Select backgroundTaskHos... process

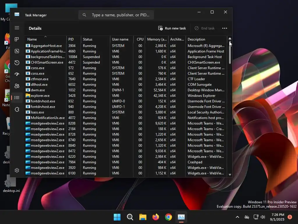(x=125, y=57)
